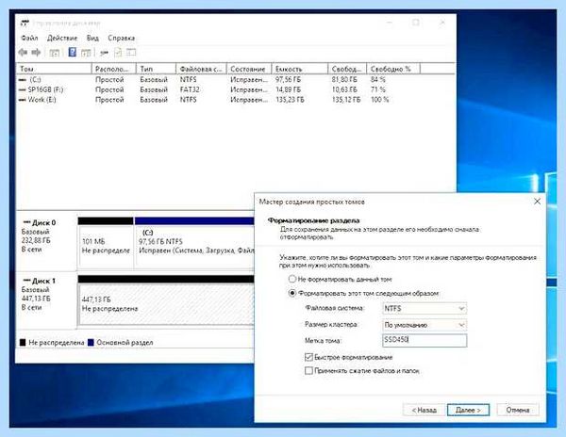
Task: Click the drive icon of SP16GB (F:)
Action: (x=23, y=89)
